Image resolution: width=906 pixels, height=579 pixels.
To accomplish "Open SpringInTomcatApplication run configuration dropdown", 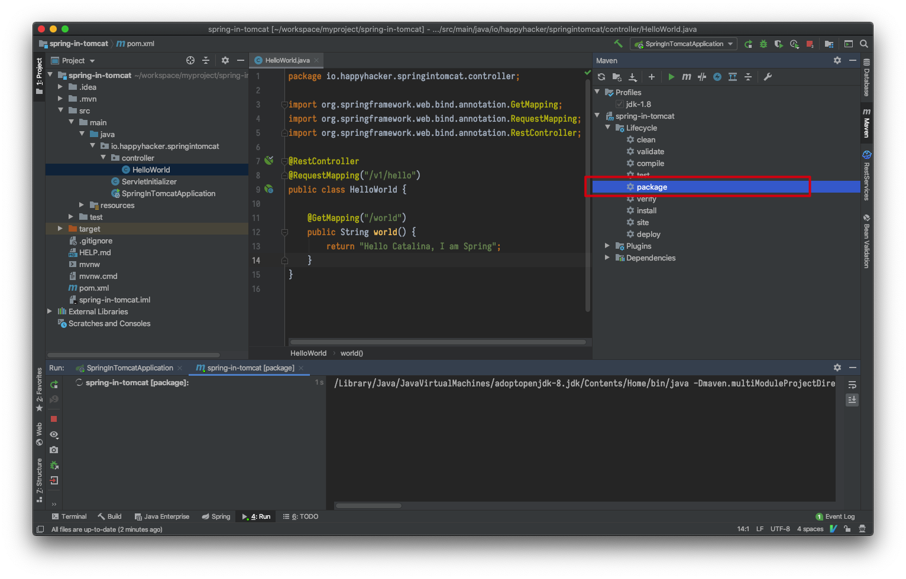I will (684, 44).
